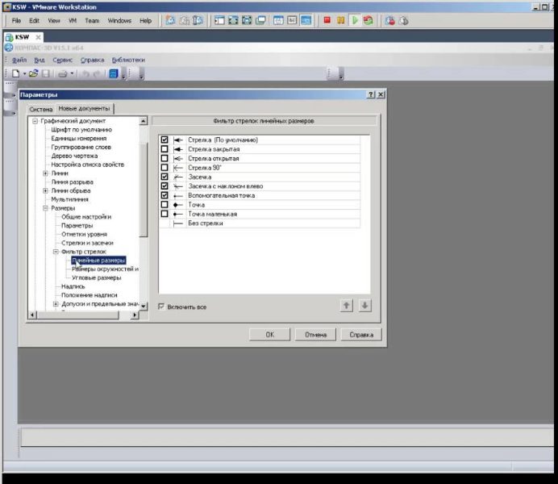Click the dialog help question mark icon

[370, 94]
